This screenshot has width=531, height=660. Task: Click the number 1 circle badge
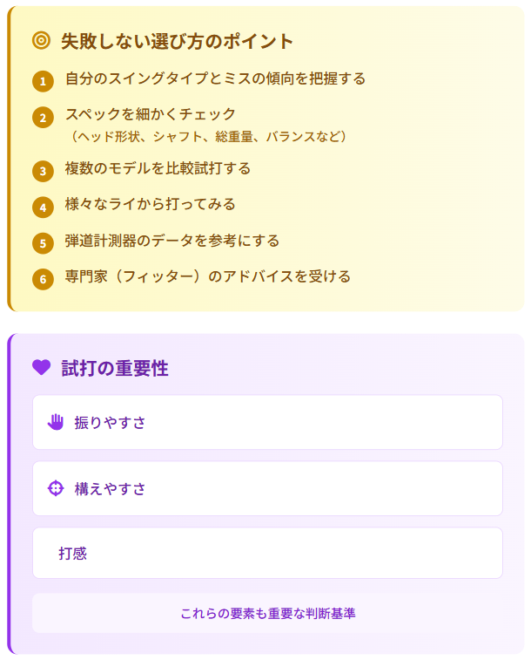[x=43, y=81]
